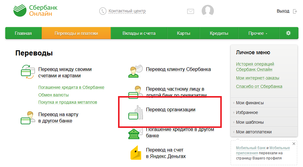The image size is (303, 167).
Task: Open История операций Сбербанк Онлайн link
Action: click(255, 67)
